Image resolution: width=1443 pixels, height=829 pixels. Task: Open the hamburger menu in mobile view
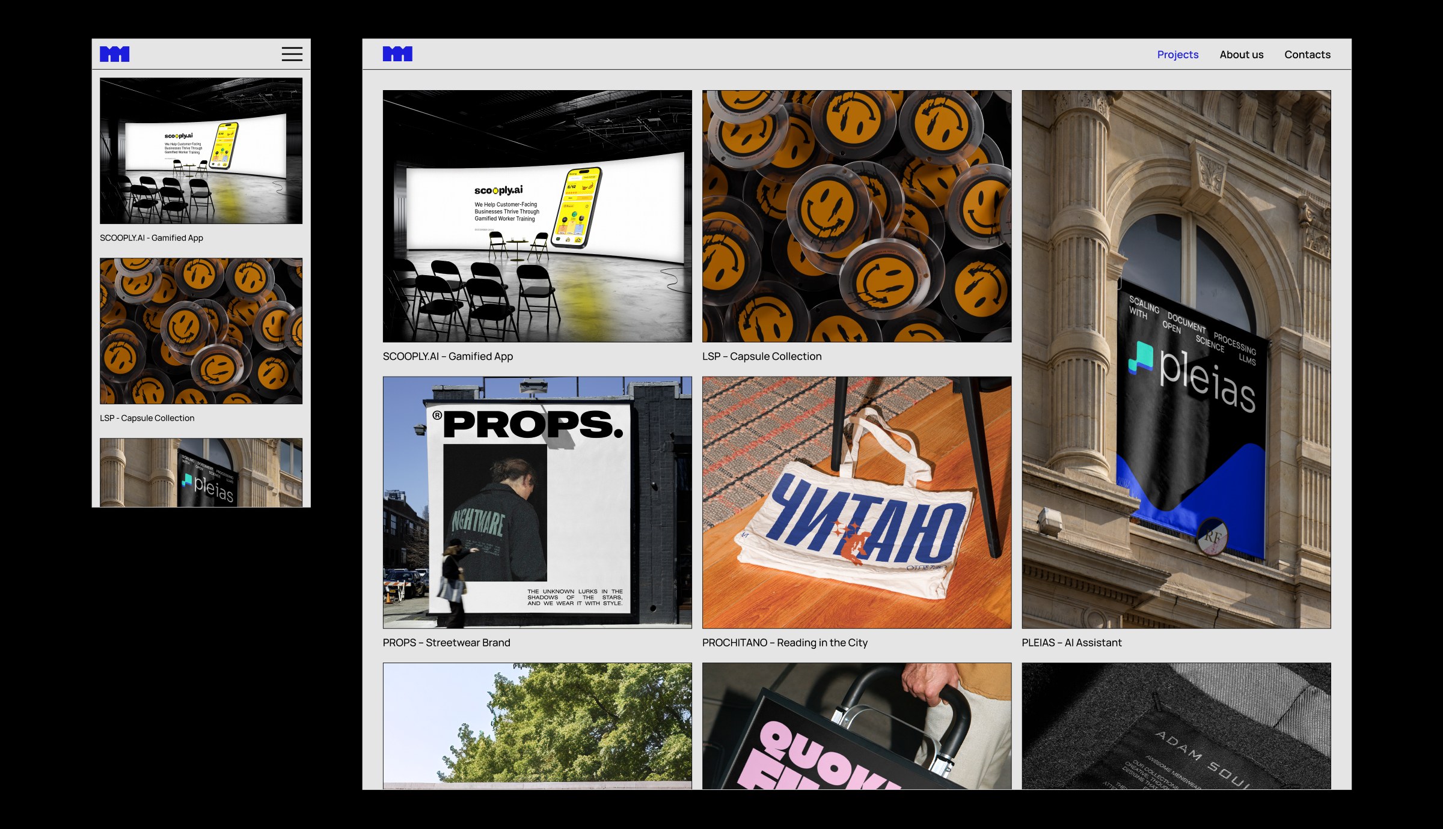[x=292, y=54]
